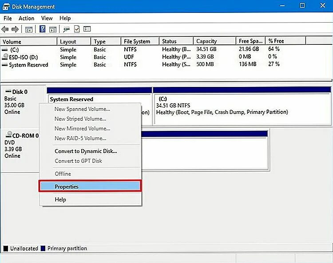Sort by the % Free column header
The height and width of the screenshot is (263, 333).
pos(285,41)
